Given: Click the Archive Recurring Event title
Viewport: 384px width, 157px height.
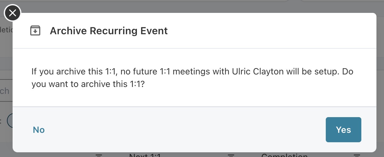Looking at the screenshot, I should [x=109, y=31].
